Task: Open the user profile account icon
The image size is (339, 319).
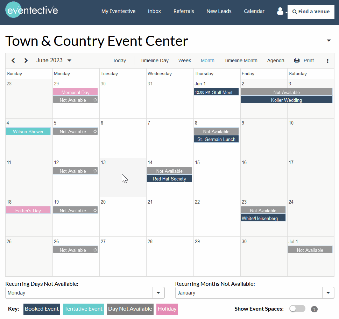Action: (280, 12)
